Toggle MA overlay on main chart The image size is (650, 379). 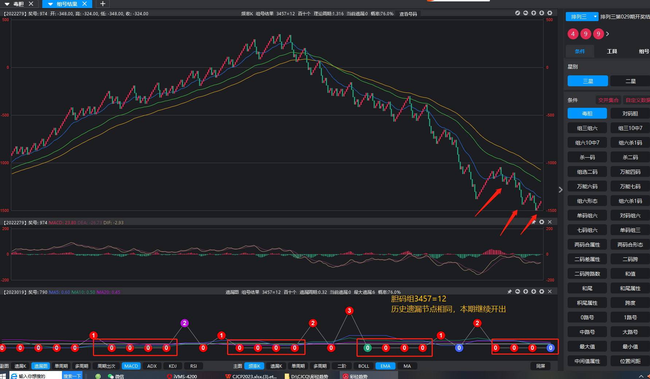[x=408, y=366]
